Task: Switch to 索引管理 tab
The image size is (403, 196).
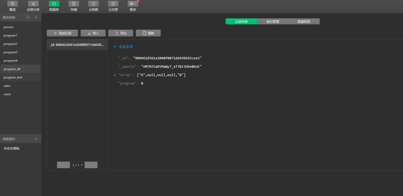Action: [272, 22]
